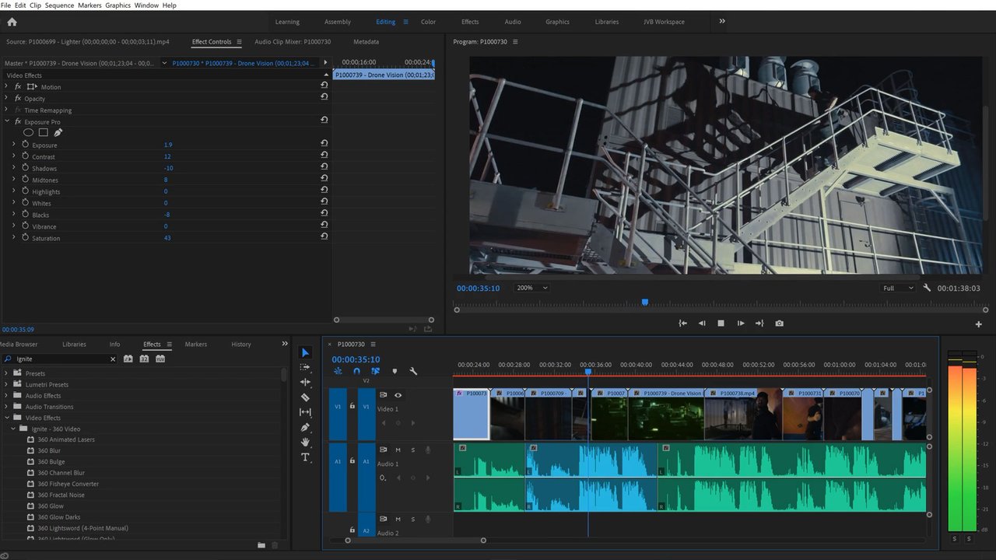The width and height of the screenshot is (996, 560).
Task: Click the Saturation value of 43
Action: click(167, 238)
